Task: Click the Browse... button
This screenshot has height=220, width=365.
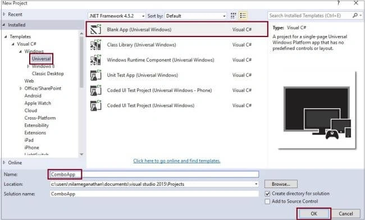Action: point(281,184)
